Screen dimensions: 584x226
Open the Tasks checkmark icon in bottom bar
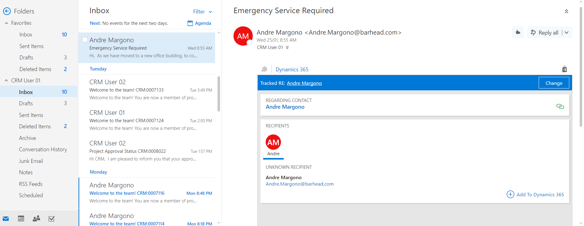pyautogui.click(x=51, y=219)
